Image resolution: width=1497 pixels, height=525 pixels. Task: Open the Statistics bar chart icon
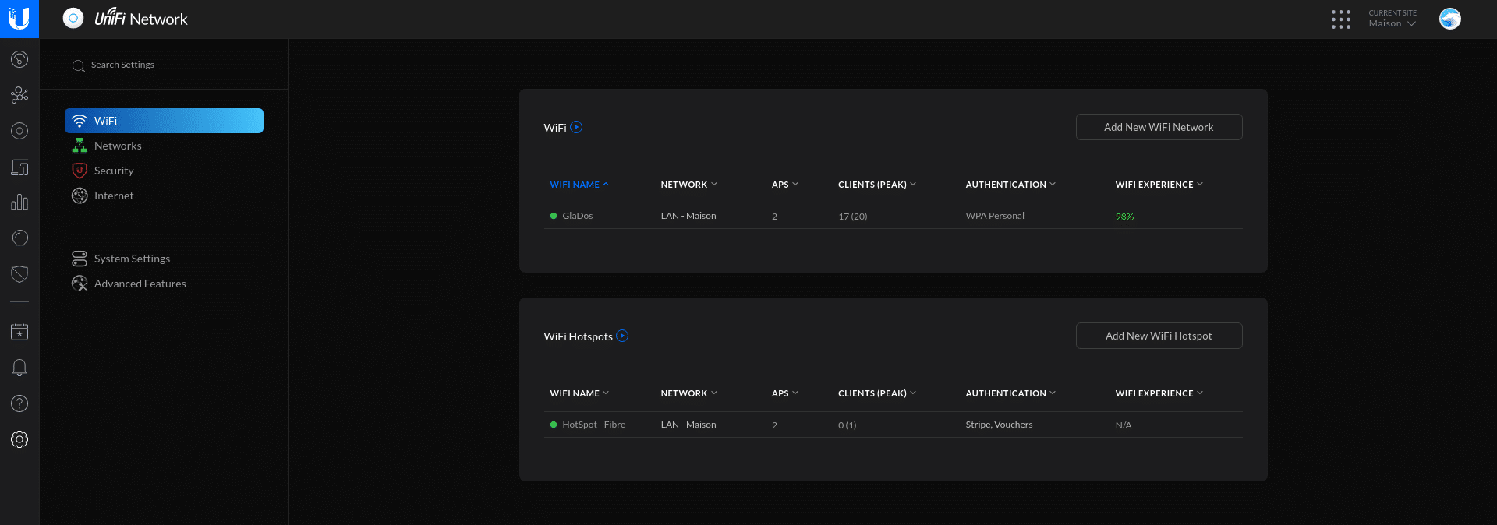19,203
